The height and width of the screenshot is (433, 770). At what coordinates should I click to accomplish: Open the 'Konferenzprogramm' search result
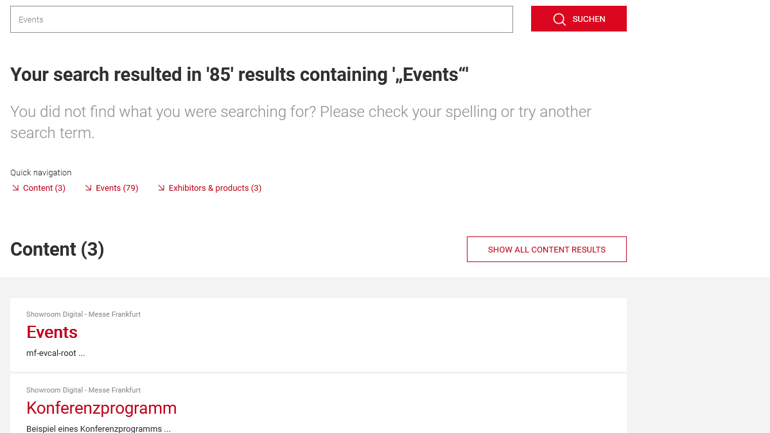101,408
